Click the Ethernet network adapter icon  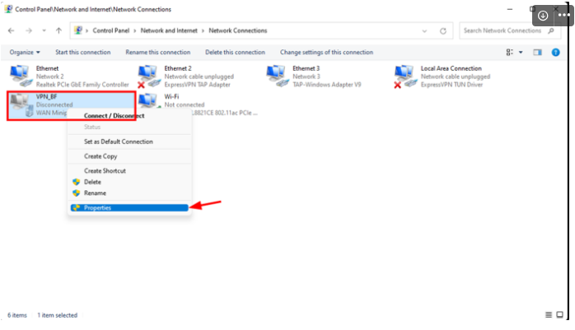(x=20, y=75)
